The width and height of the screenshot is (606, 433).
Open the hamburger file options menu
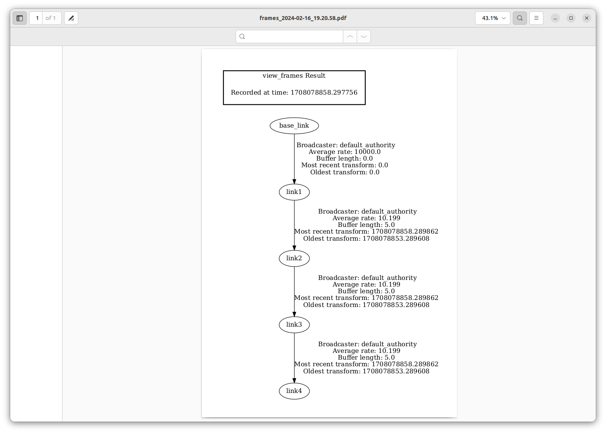point(536,18)
